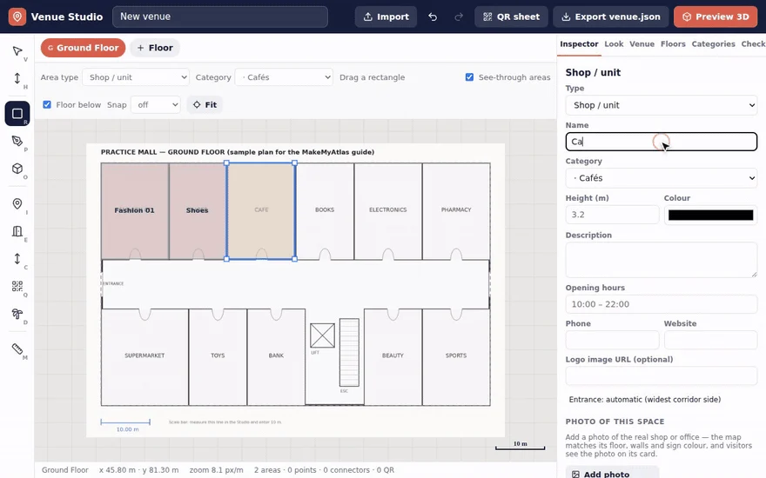Click 'Entrance: automatic (widest corridor side)' text
The height and width of the screenshot is (478, 766).
point(645,400)
